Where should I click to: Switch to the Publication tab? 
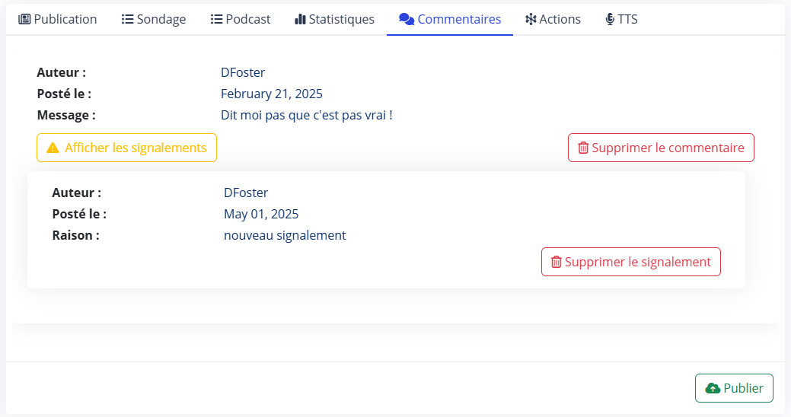[x=58, y=19]
